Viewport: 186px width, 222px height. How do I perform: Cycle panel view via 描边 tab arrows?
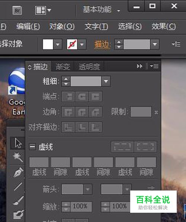(29, 67)
